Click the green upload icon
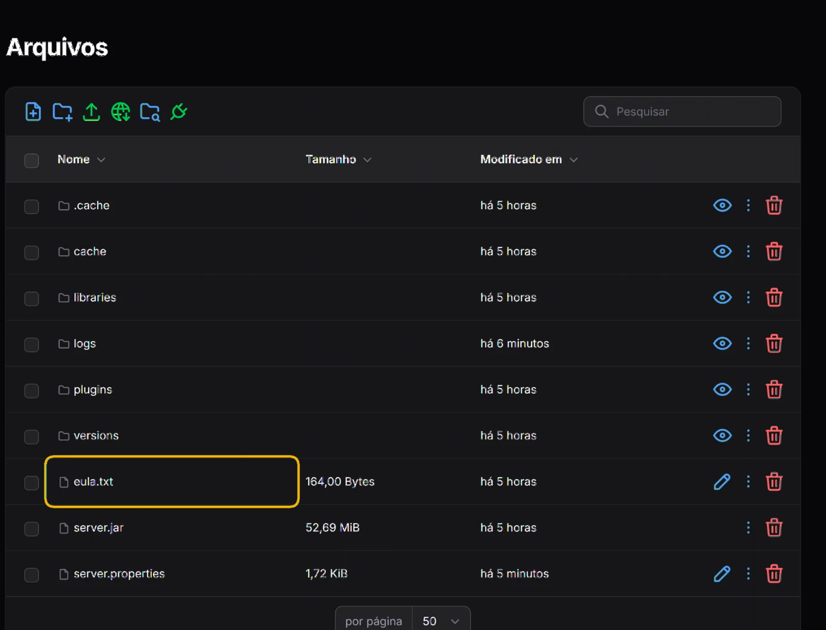The image size is (826, 630). click(x=91, y=111)
